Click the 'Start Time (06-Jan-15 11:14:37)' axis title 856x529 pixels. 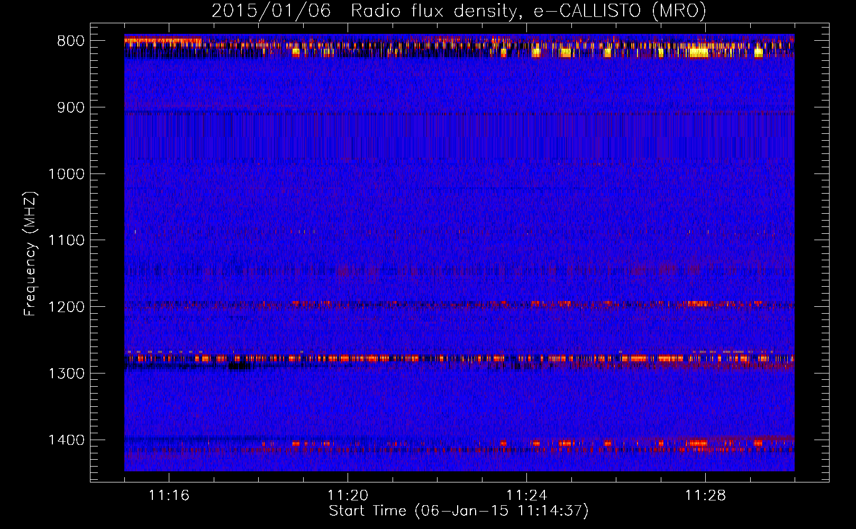(x=459, y=511)
